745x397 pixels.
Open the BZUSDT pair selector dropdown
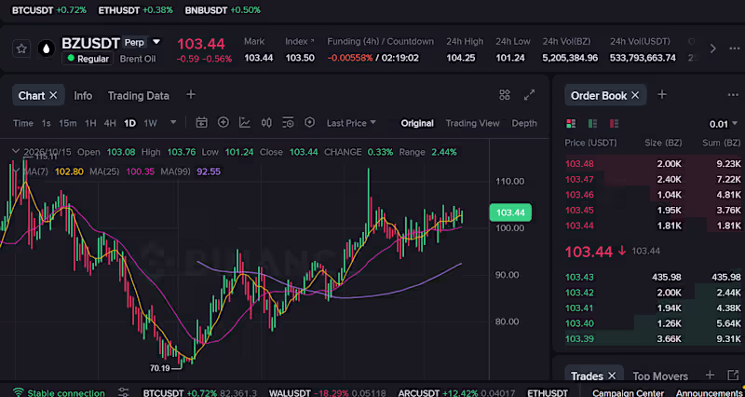click(156, 42)
